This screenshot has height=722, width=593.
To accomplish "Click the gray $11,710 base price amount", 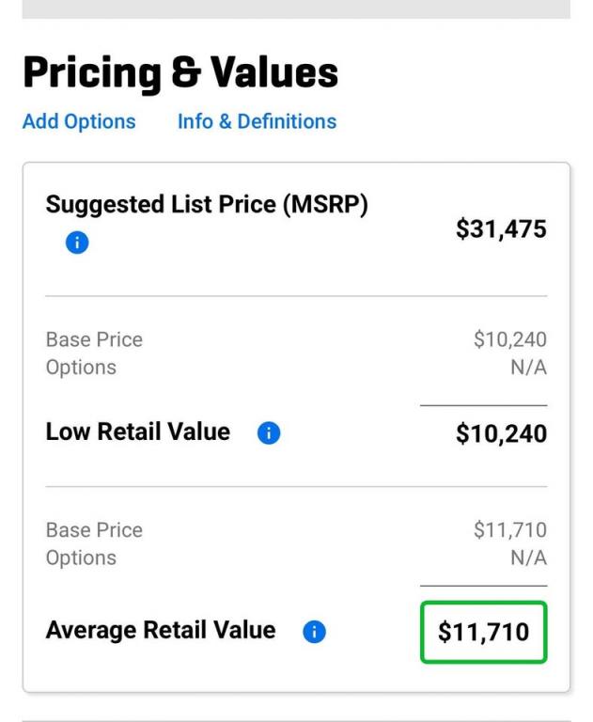I will coord(509,530).
